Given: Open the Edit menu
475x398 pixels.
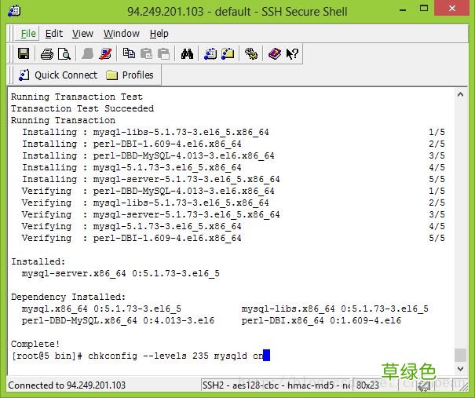Looking at the screenshot, I should [x=54, y=33].
